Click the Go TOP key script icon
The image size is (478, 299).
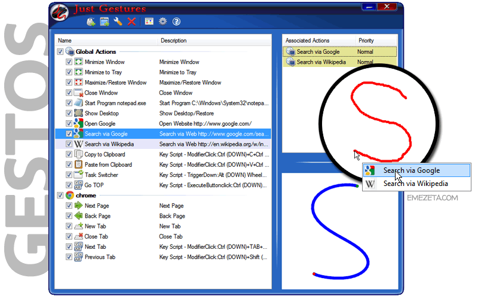tap(79, 185)
